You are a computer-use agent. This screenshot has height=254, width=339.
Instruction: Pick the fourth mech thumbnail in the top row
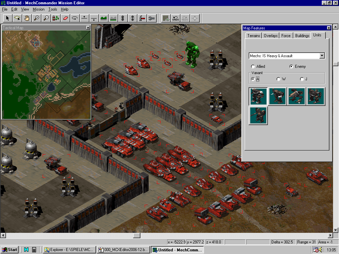click(x=315, y=96)
